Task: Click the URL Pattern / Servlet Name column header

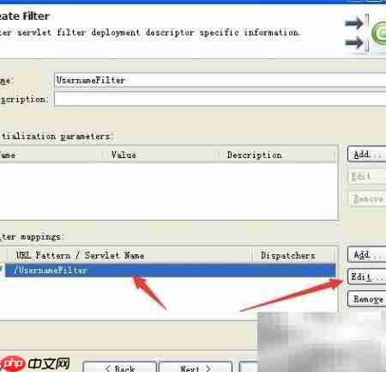Action: (x=130, y=255)
